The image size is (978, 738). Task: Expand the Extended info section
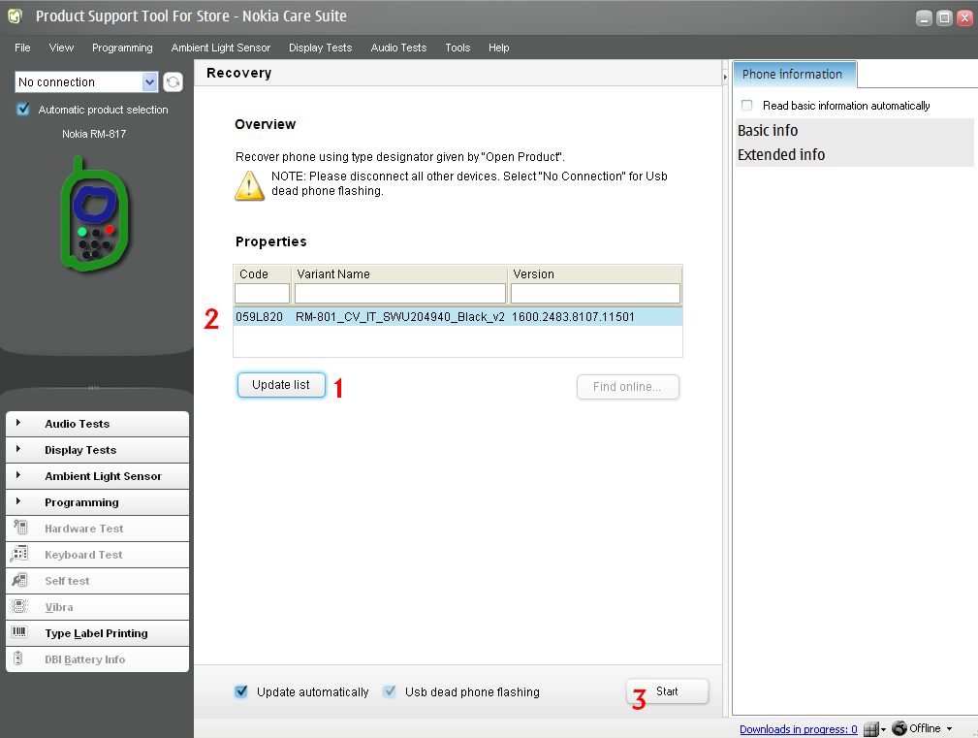(x=854, y=155)
